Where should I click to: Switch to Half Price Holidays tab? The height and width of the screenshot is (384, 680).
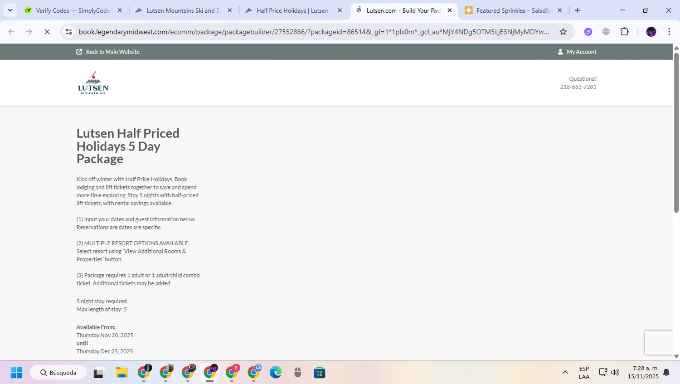[293, 10]
